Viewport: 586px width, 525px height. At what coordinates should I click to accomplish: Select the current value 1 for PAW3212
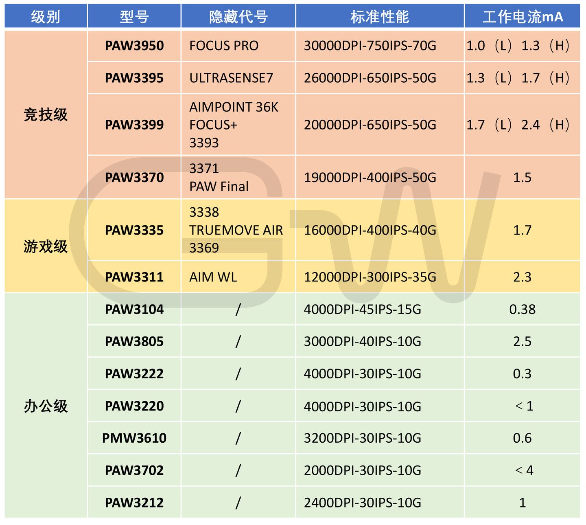[523, 502]
